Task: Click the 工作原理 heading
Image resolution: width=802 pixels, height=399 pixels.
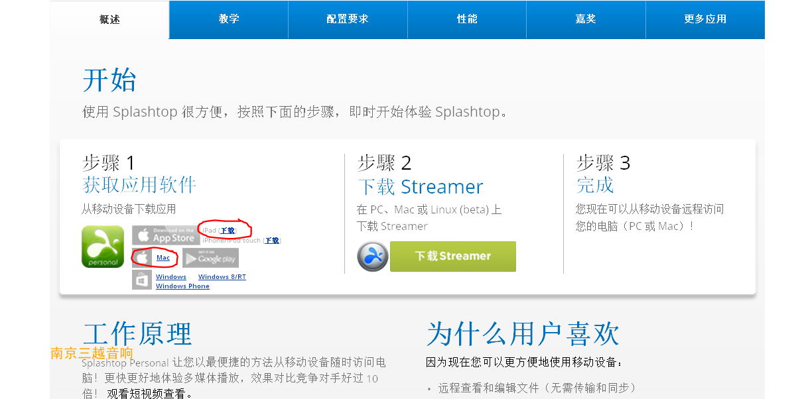Action: [x=137, y=333]
